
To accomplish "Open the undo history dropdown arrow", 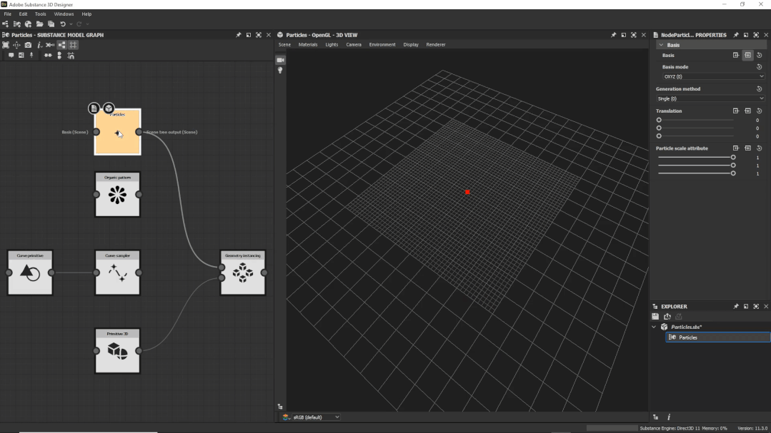I will [71, 24].
